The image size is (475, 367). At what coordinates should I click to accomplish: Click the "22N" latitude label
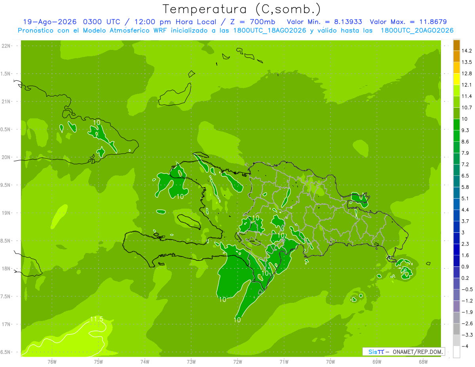click(6, 46)
